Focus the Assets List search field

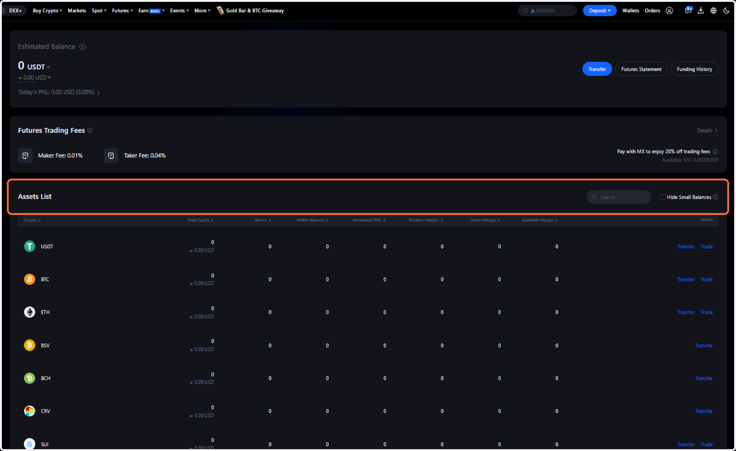[619, 197]
